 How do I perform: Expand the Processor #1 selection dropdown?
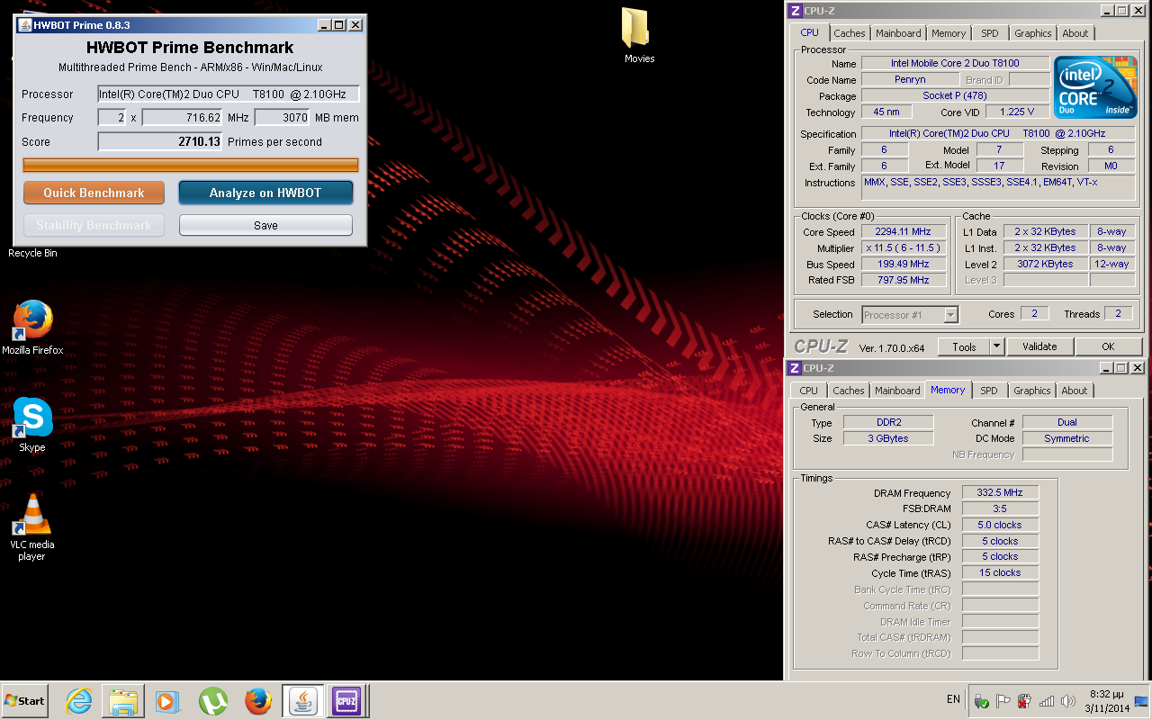(x=950, y=315)
